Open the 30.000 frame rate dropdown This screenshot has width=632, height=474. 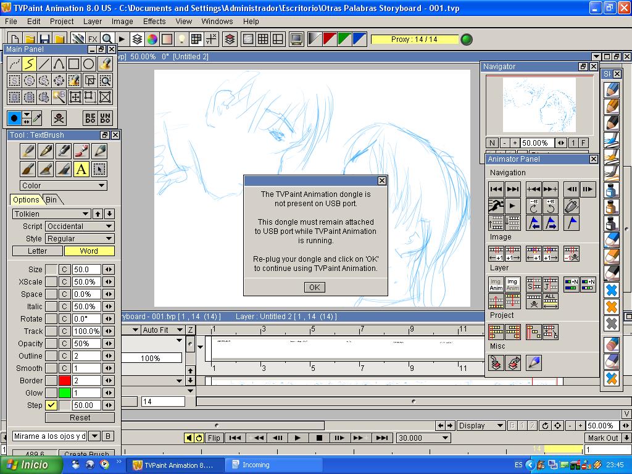coord(423,438)
